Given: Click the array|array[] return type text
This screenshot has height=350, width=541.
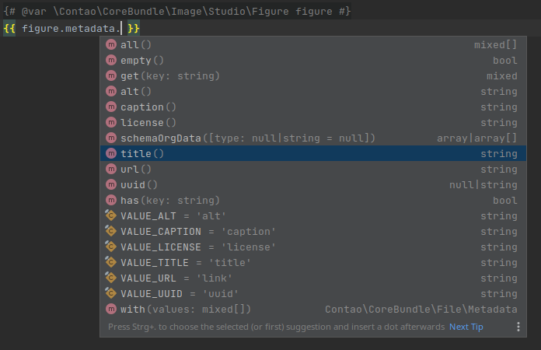Looking at the screenshot, I should point(476,138).
